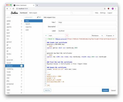Click the Add file button

47,90
